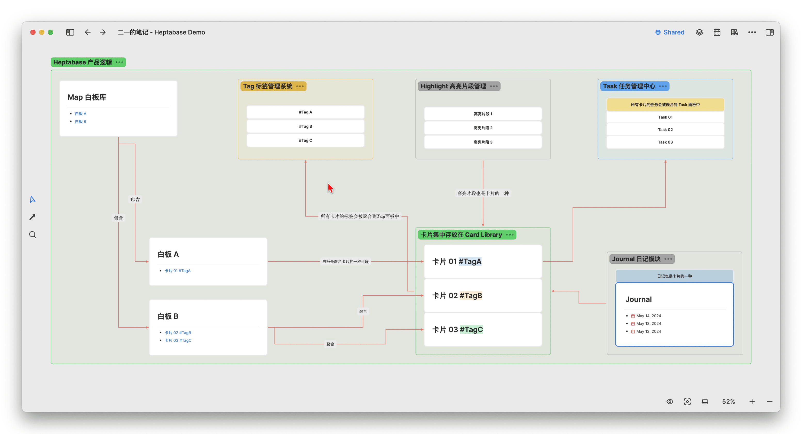
Task: Open the 卡片 01 #TagA link
Action: click(177, 271)
